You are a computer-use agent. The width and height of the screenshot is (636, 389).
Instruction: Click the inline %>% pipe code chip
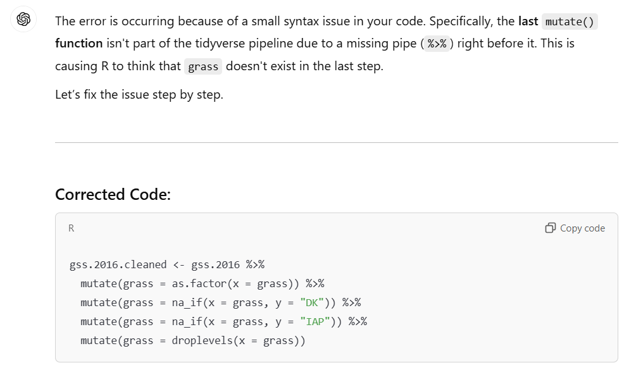pyautogui.click(x=437, y=44)
